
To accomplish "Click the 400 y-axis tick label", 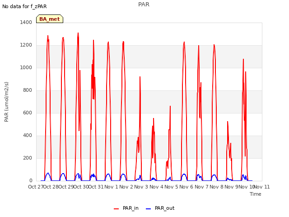I will (x=28, y=136).
